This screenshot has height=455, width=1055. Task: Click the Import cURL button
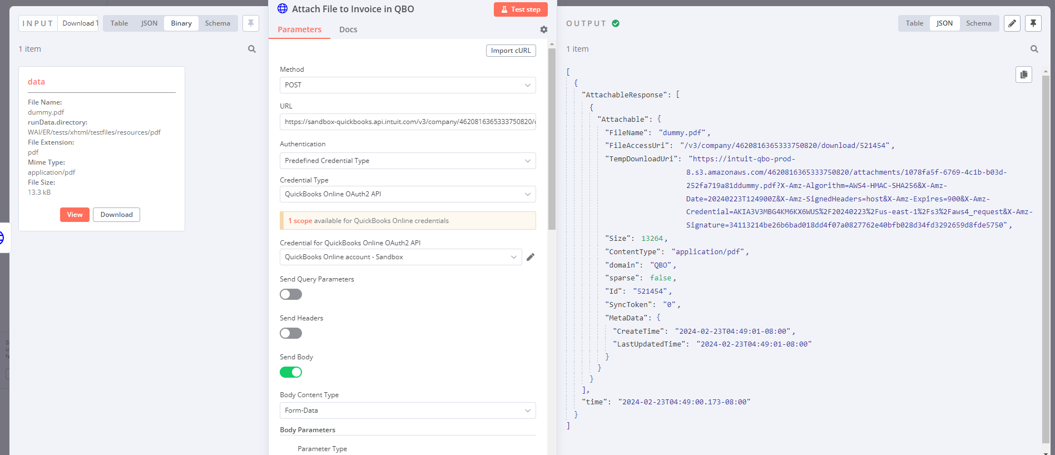click(x=511, y=51)
